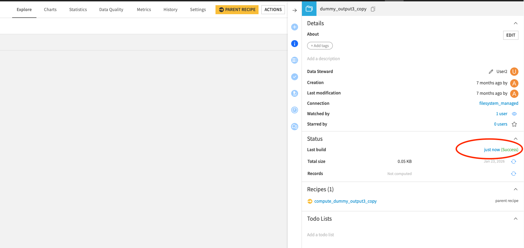Viewport: 524px width, 248px height.
Task: Open the just now last build link
Action: [492, 150]
